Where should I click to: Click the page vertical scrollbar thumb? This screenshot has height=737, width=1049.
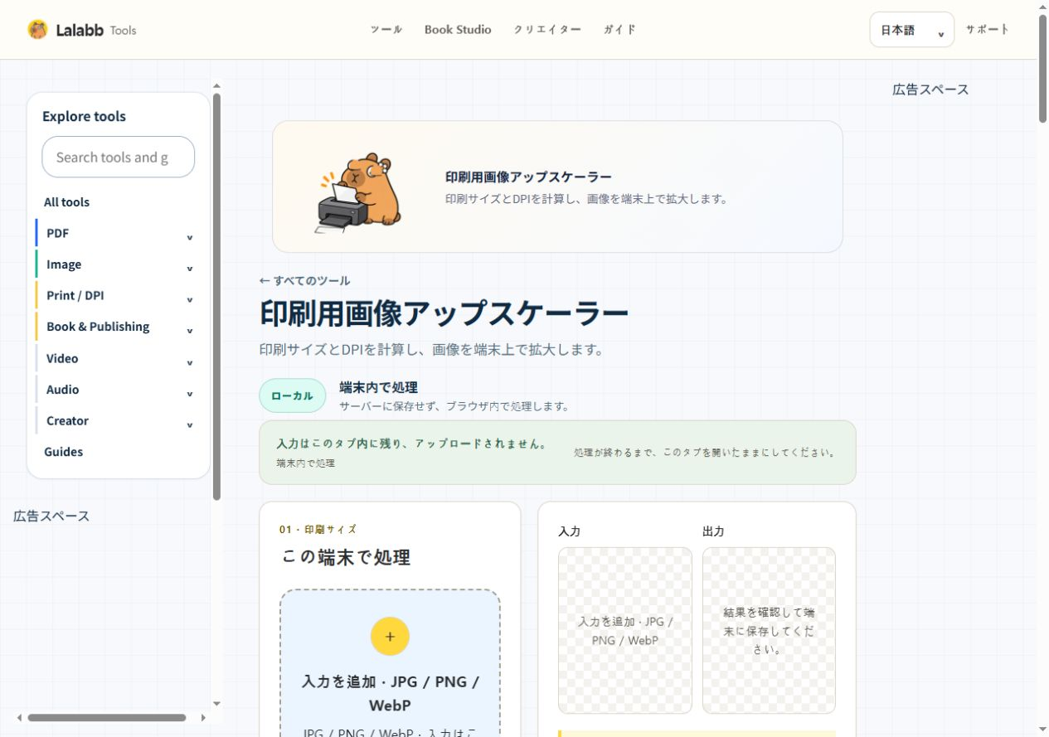click(1042, 68)
